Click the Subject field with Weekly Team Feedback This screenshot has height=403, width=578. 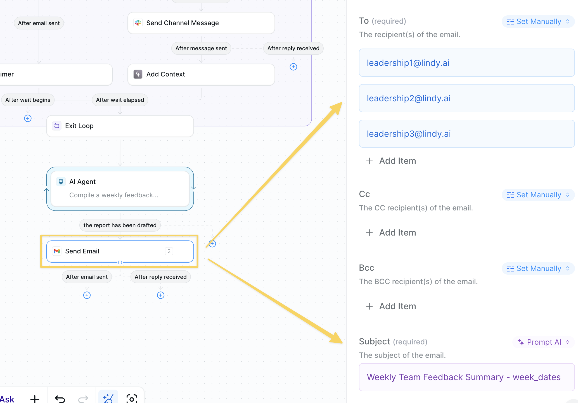(466, 377)
